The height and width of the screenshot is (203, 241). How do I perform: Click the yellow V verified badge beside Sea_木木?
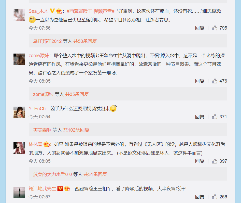tap(52, 11)
